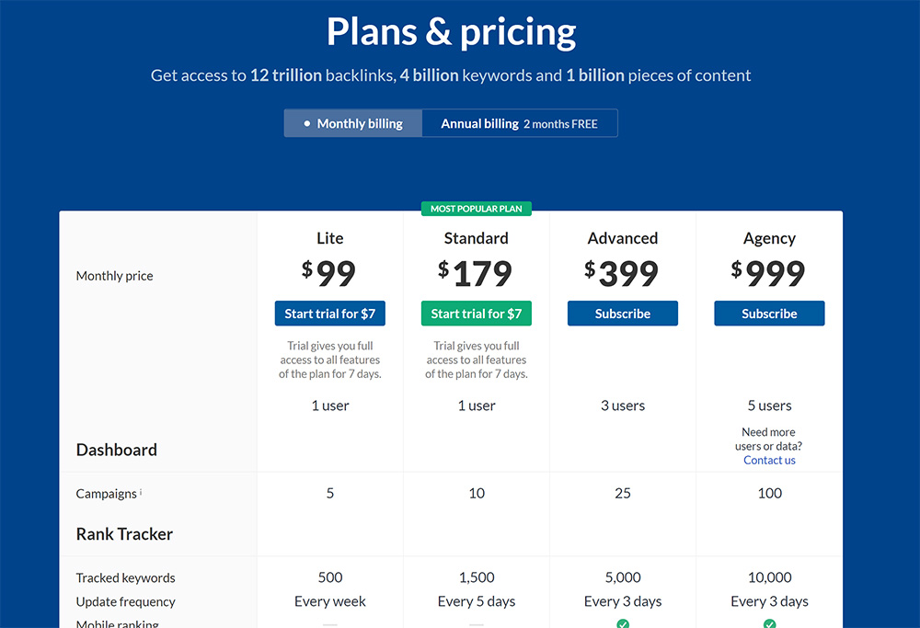
Task: Click the Advanced plan green checkmark icon
Action: [x=623, y=624]
